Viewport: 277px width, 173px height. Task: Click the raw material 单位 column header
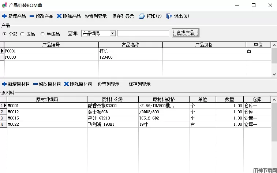tap(203, 99)
